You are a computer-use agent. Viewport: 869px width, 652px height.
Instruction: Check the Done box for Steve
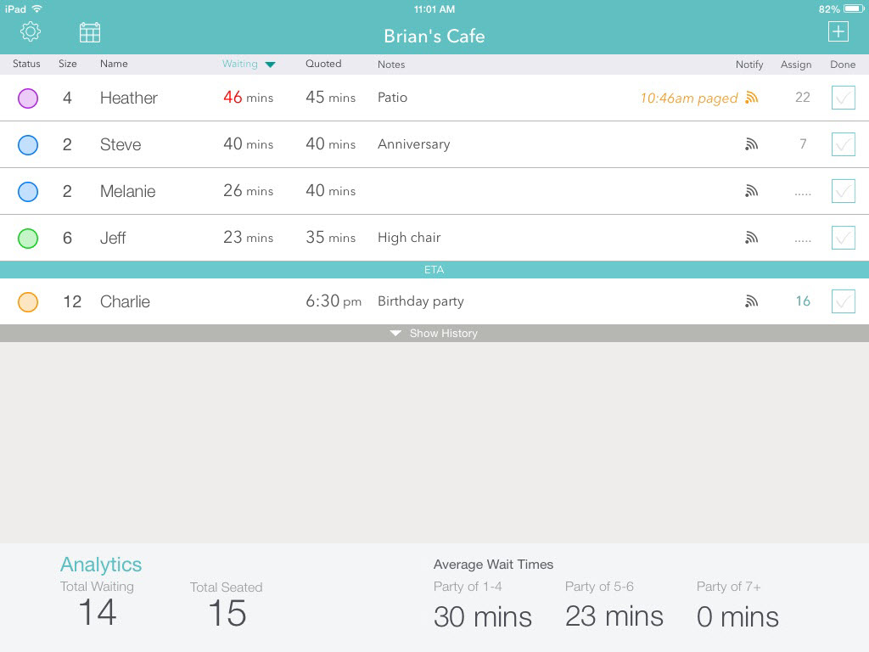843,144
